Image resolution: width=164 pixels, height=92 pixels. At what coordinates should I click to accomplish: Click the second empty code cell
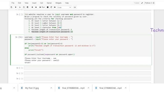87,73
